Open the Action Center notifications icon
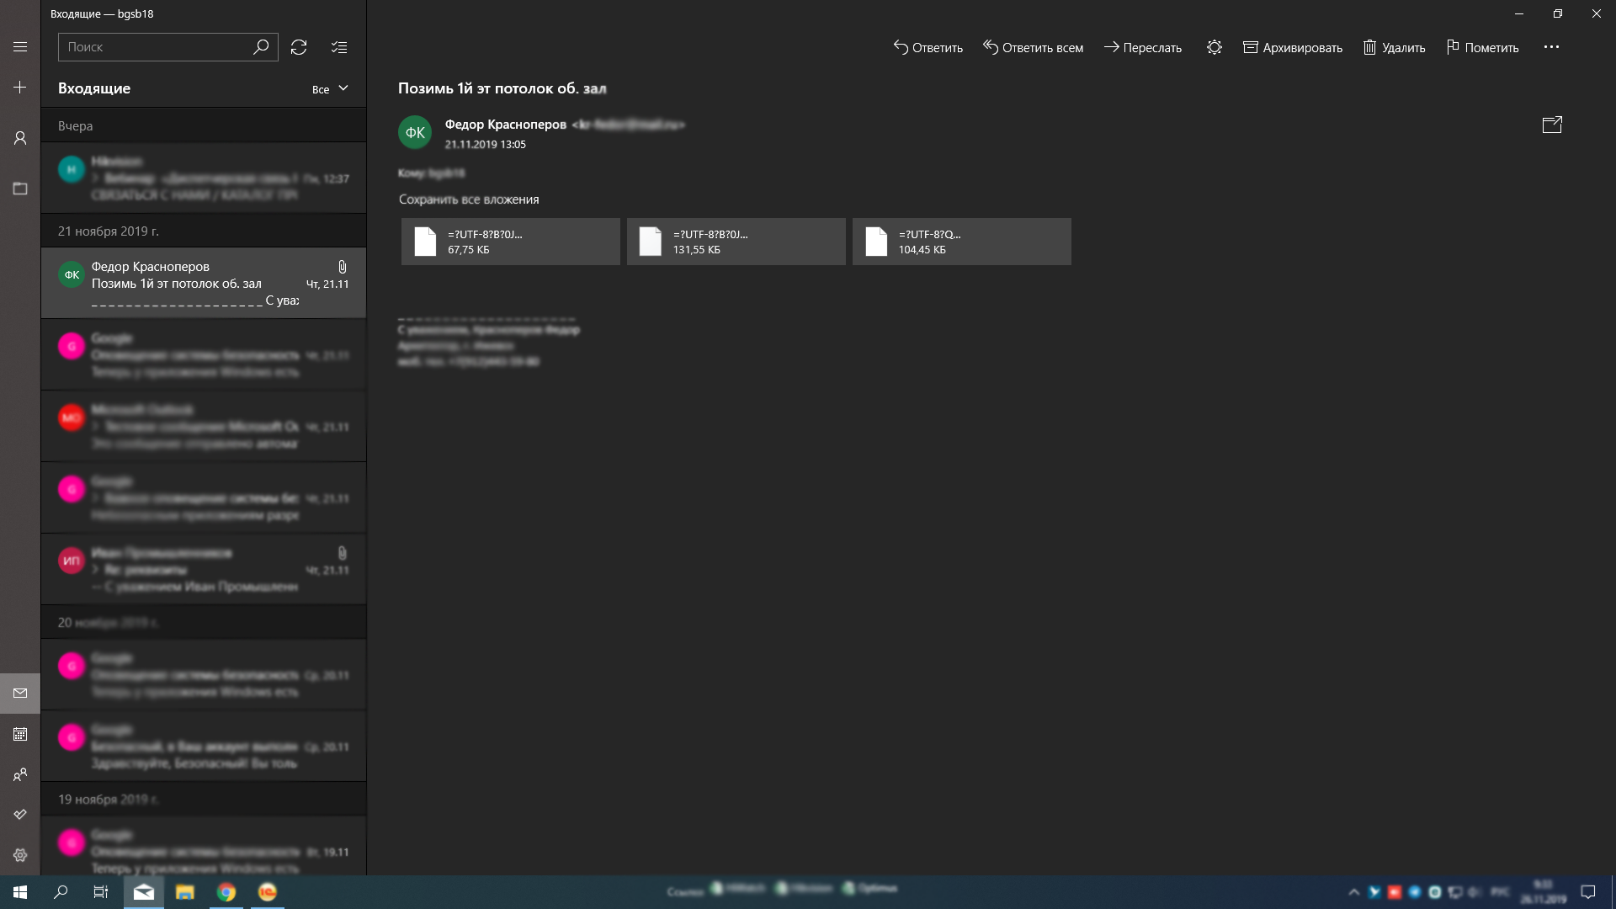Image resolution: width=1616 pixels, height=909 pixels. [1588, 892]
